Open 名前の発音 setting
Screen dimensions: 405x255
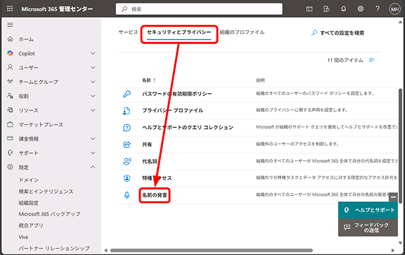tap(155, 195)
